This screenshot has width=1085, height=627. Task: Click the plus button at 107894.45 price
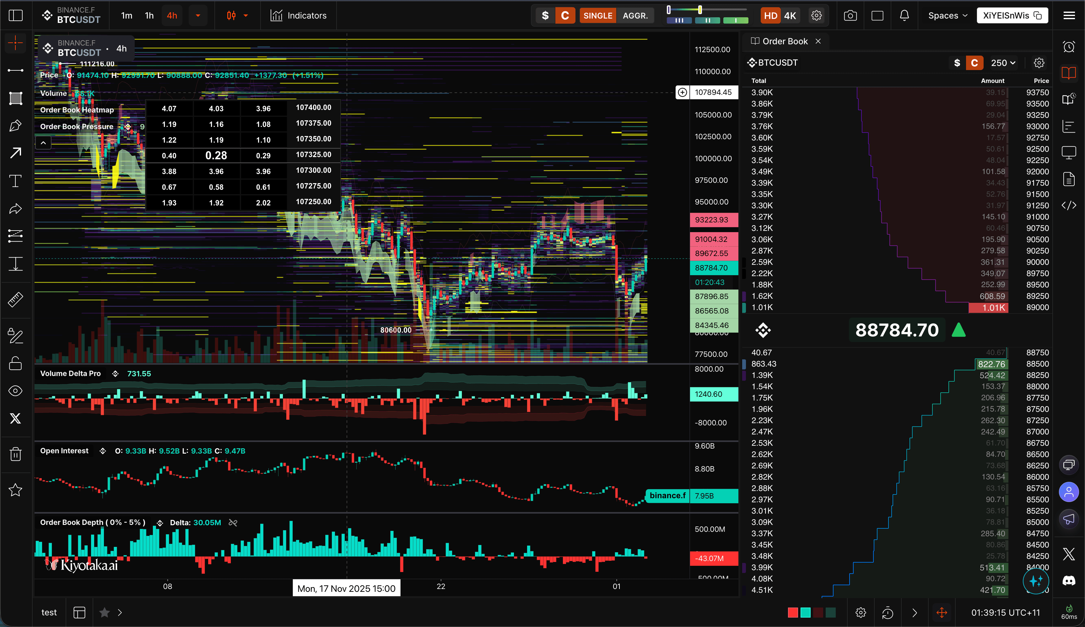click(x=683, y=92)
